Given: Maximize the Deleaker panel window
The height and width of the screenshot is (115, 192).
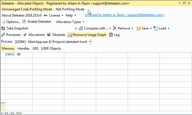Looking at the screenshot, I should pyautogui.click(x=184, y=3).
